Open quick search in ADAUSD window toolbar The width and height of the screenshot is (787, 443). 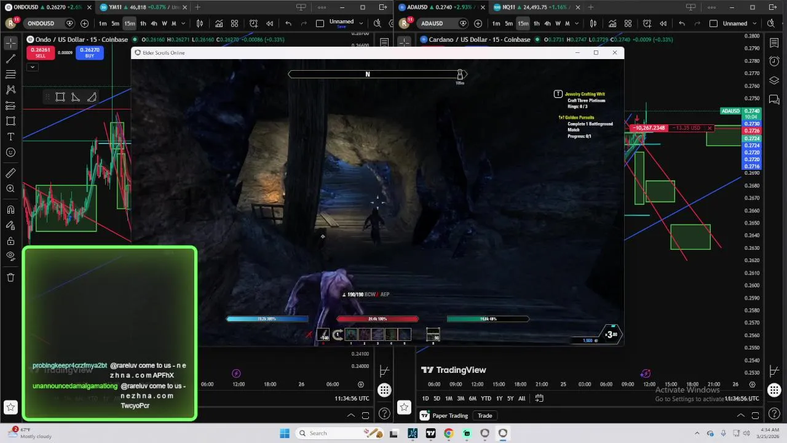pyautogui.click(x=772, y=23)
